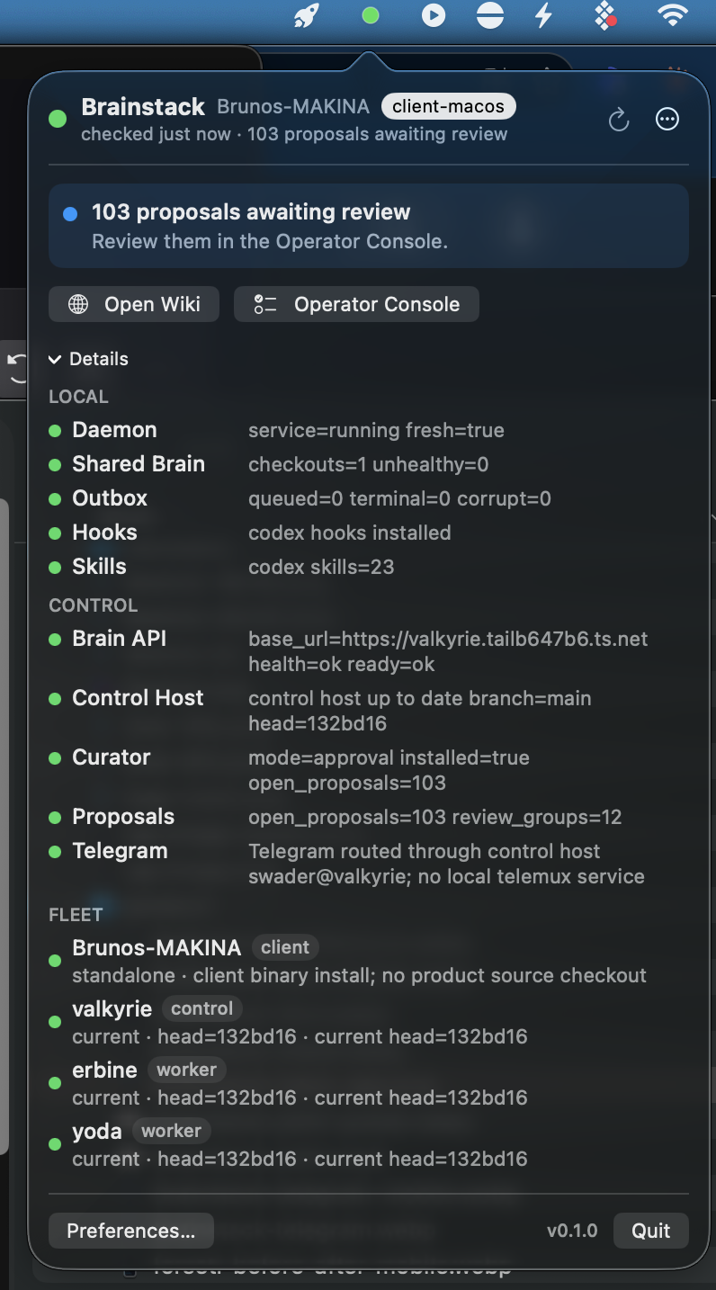Click the LOCAL section heading
Viewport: 716px width, 1290px height.
[x=78, y=397]
